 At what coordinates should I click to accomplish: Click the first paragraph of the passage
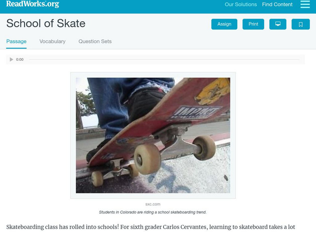[150, 227]
